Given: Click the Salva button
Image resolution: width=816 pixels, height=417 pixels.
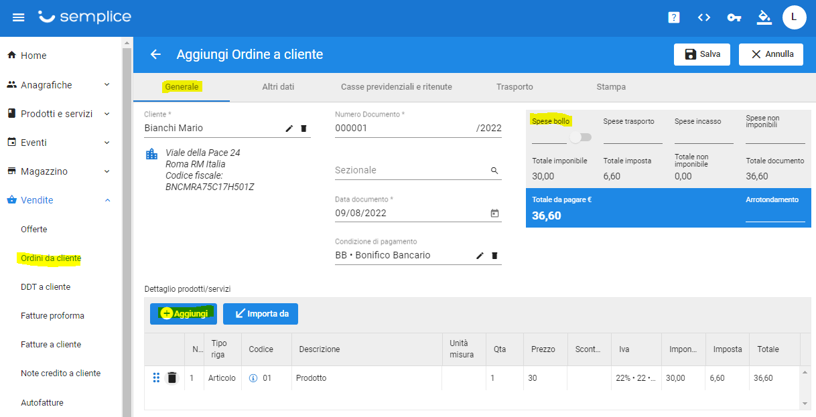Looking at the screenshot, I should coord(702,54).
